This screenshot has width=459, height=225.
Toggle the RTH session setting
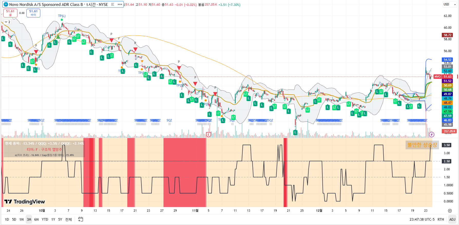pyautogui.click(x=441, y=219)
